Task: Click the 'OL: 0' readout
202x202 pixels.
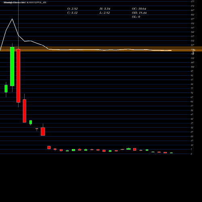Action: (136, 17)
